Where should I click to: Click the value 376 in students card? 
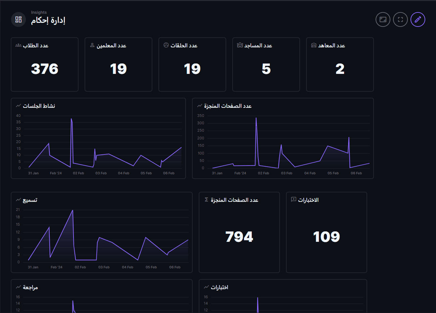[45, 69]
